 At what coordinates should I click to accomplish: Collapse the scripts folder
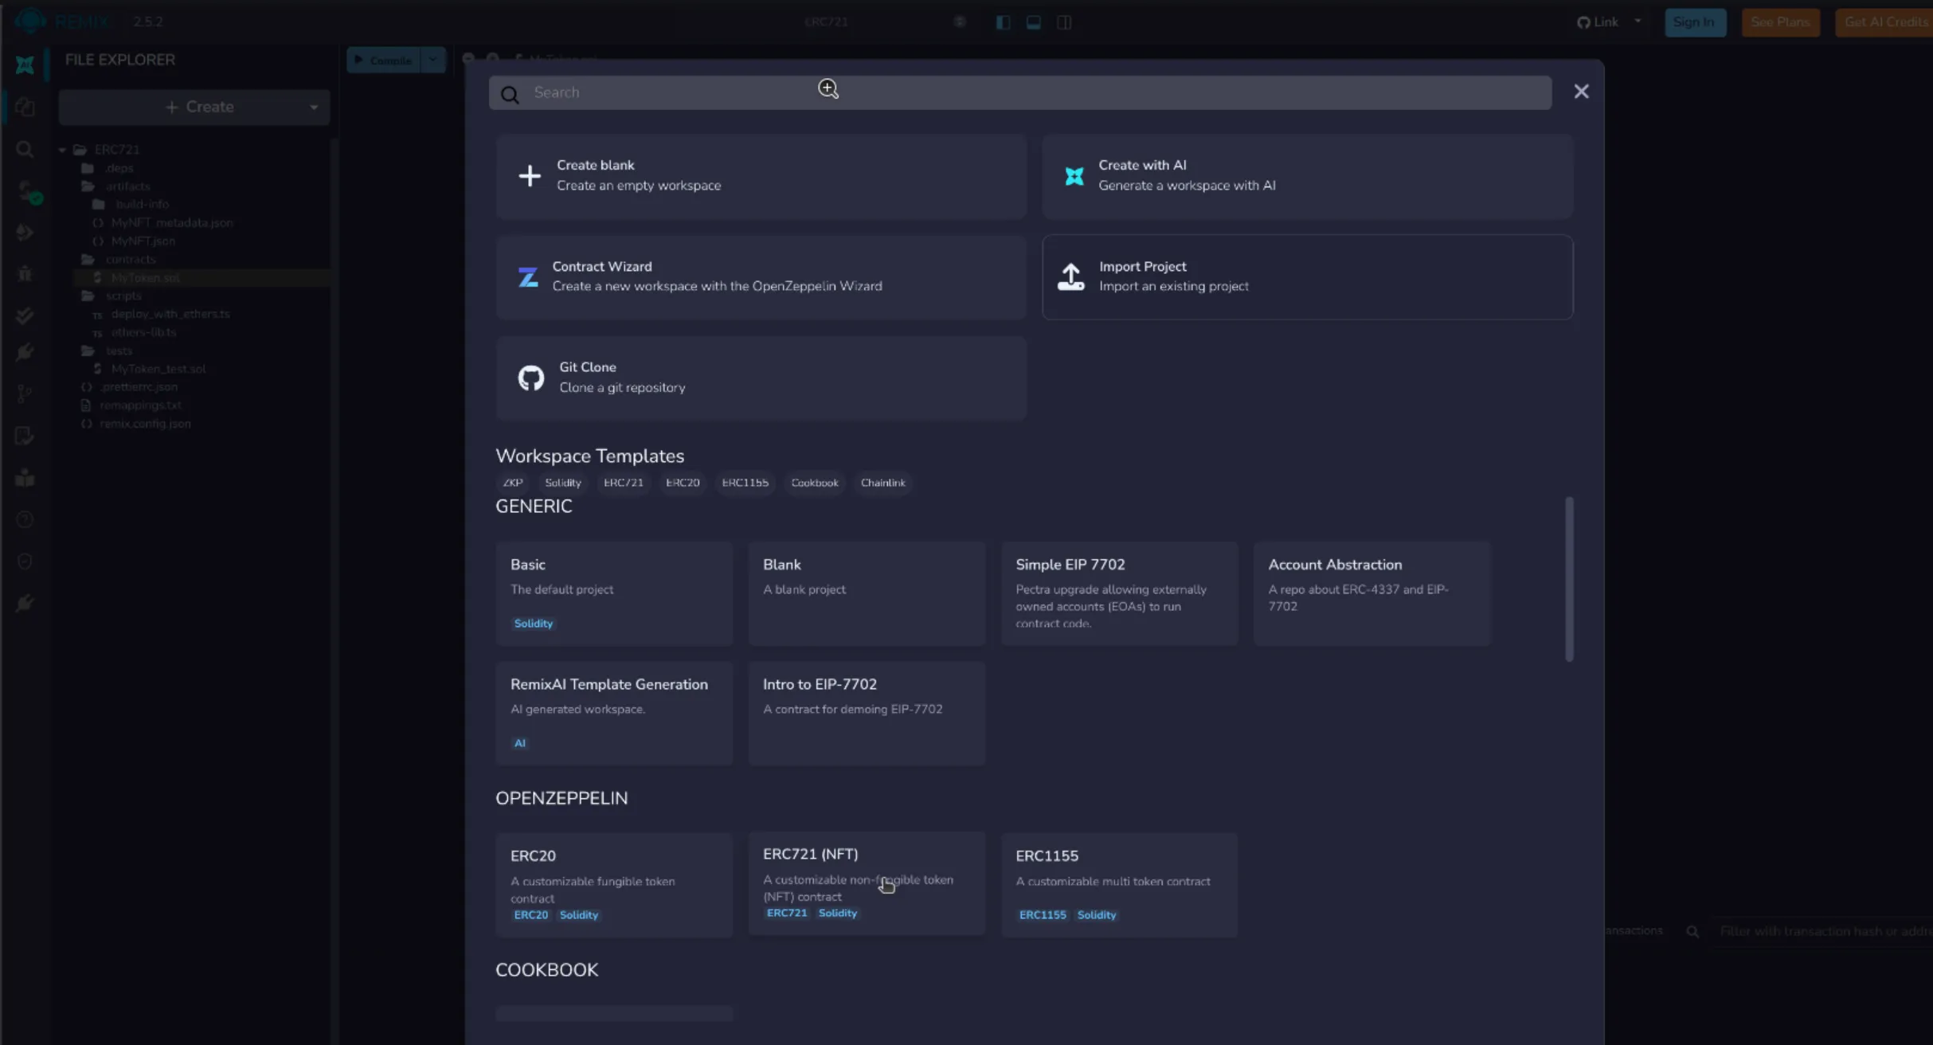click(123, 295)
